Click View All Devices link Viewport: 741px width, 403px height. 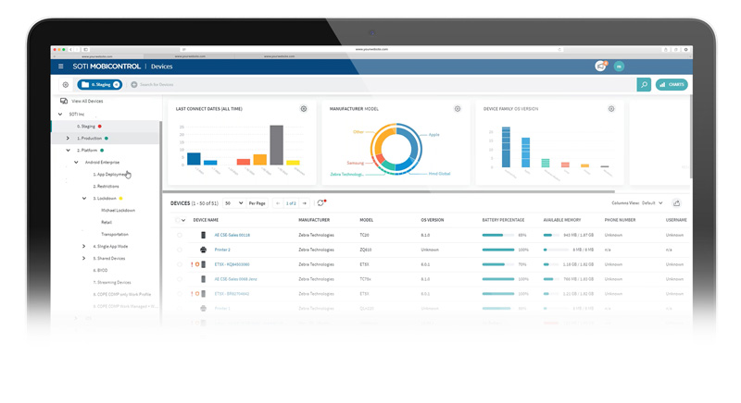(87, 101)
